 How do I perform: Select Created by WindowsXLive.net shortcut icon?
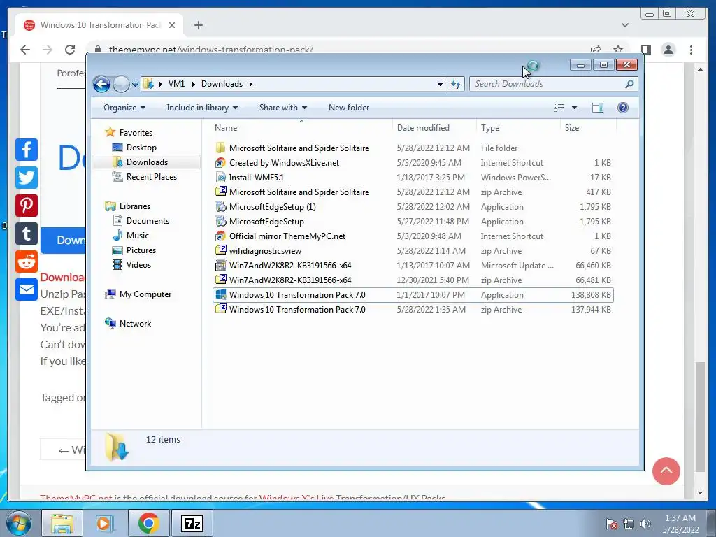coord(220,162)
